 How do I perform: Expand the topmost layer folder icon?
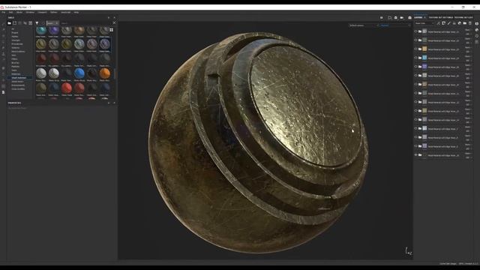(x=420, y=31)
